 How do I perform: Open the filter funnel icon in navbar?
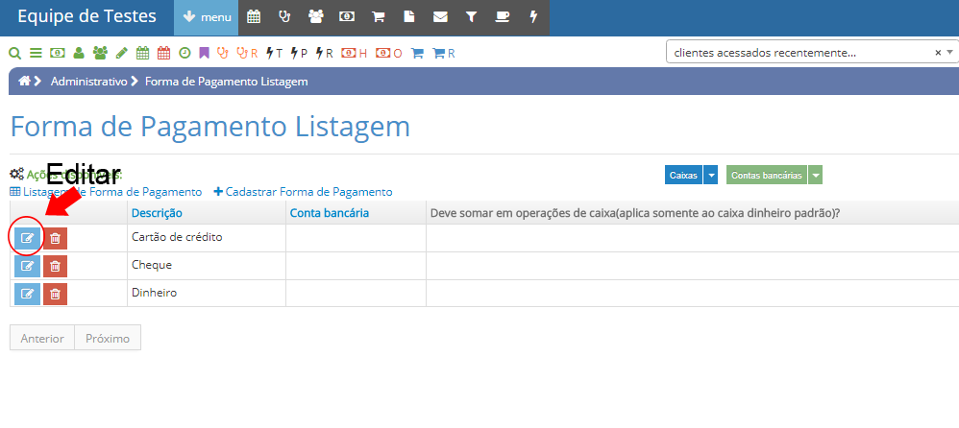click(471, 17)
